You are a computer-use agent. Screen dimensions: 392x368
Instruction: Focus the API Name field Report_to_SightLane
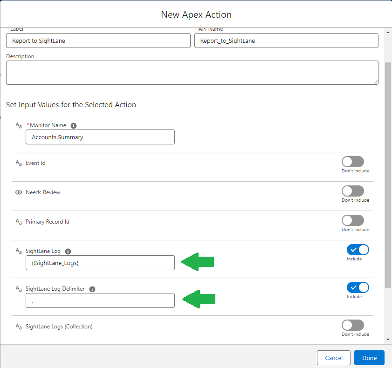coord(286,41)
